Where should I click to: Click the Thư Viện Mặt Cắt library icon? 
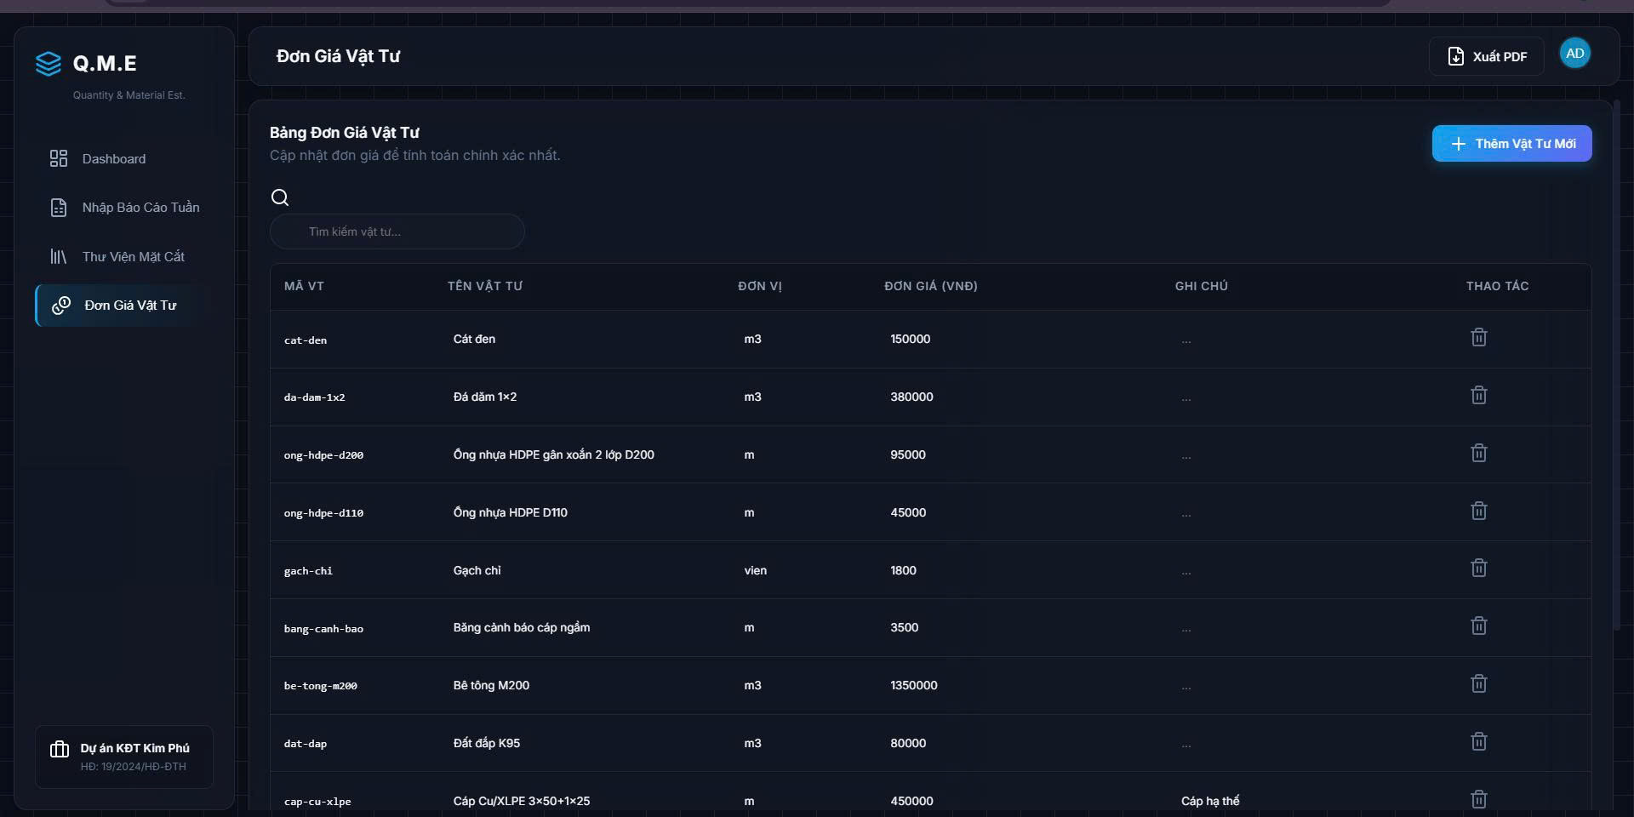(x=59, y=256)
